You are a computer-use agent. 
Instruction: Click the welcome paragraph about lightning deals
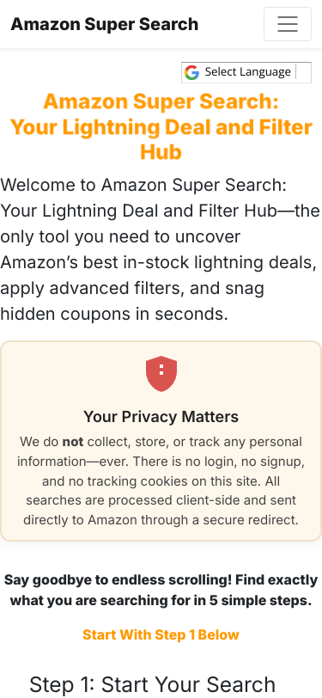[160, 249]
